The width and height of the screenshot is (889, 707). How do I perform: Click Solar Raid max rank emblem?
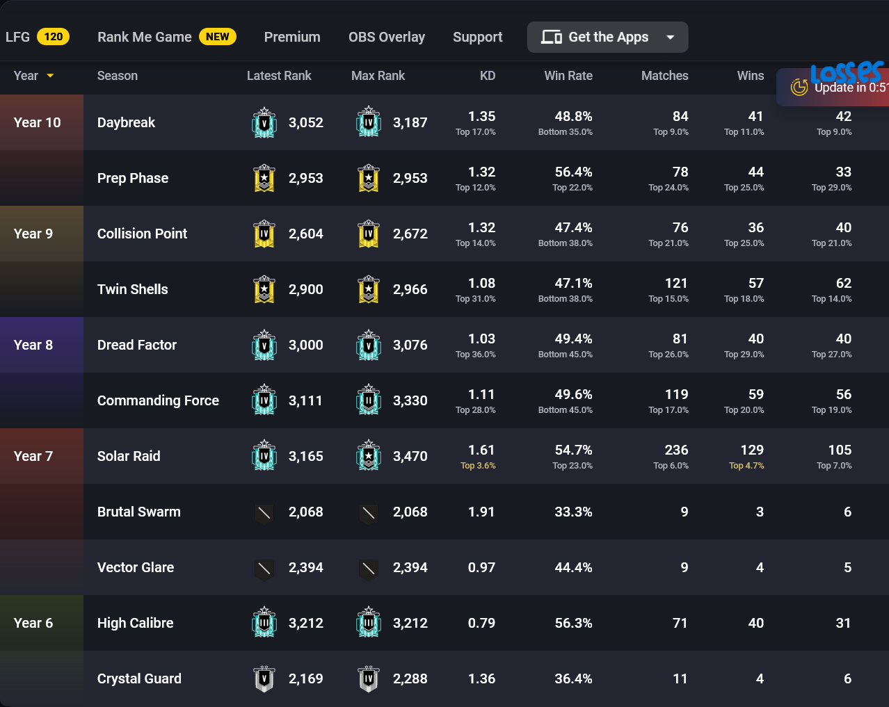tap(369, 456)
